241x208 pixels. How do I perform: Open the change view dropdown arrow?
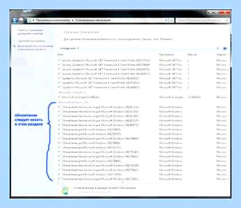pos(218,48)
